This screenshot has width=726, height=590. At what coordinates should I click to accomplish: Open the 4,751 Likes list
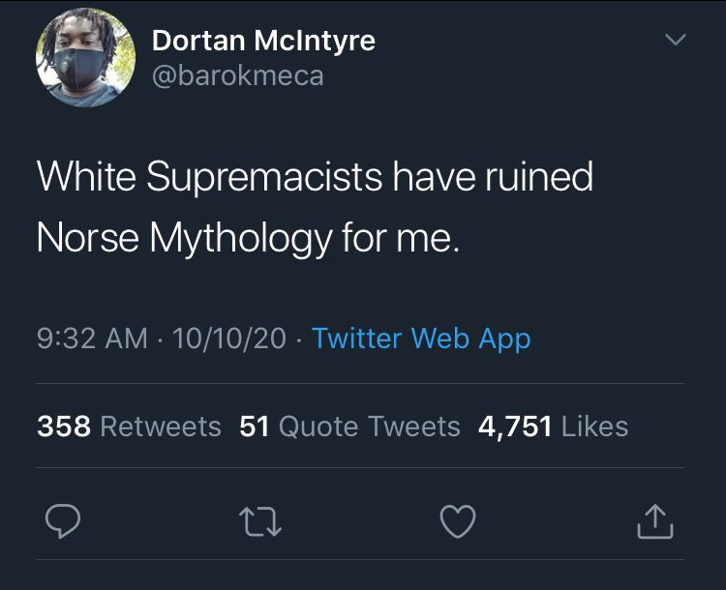coord(554,426)
